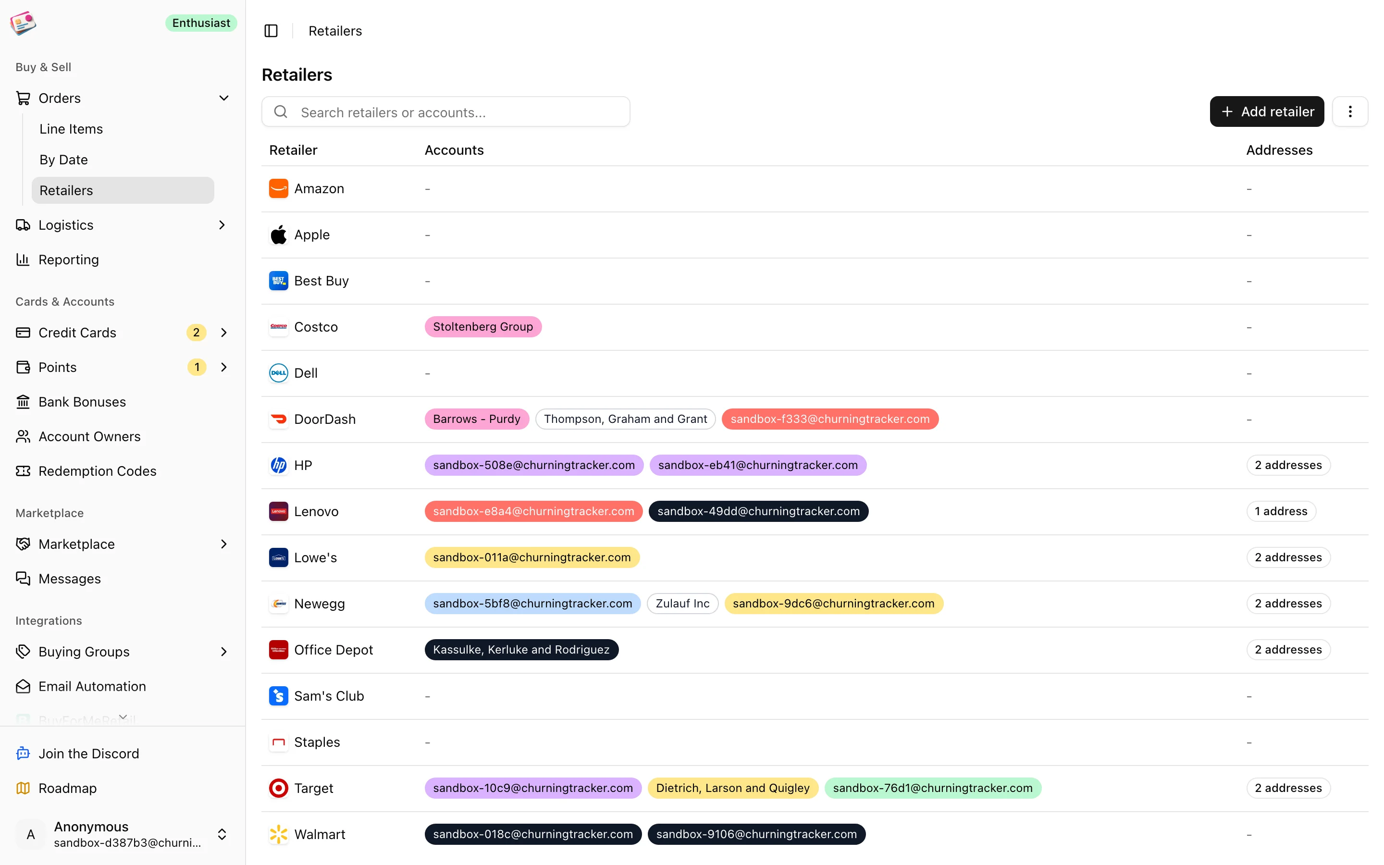Viewport: 1384px width, 865px height.
Task: Click the Sam's Club logo icon
Action: coord(279,696)
